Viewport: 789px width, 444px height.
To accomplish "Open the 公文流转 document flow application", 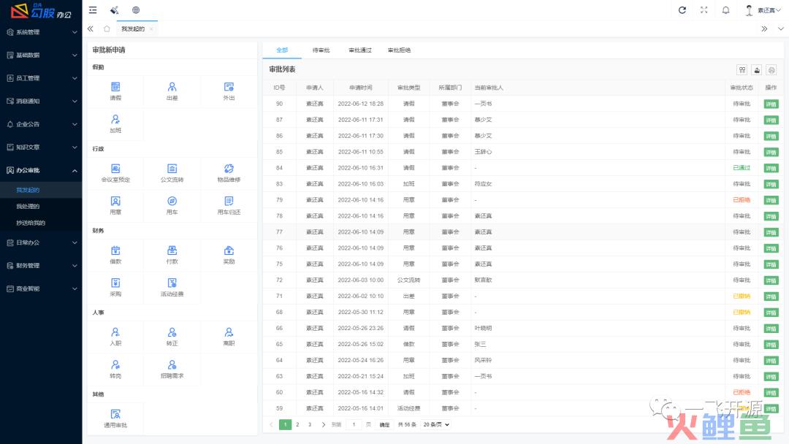I will pos(172,173).
